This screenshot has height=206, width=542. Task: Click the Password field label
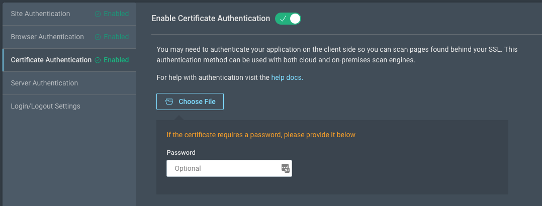[181, 152]
